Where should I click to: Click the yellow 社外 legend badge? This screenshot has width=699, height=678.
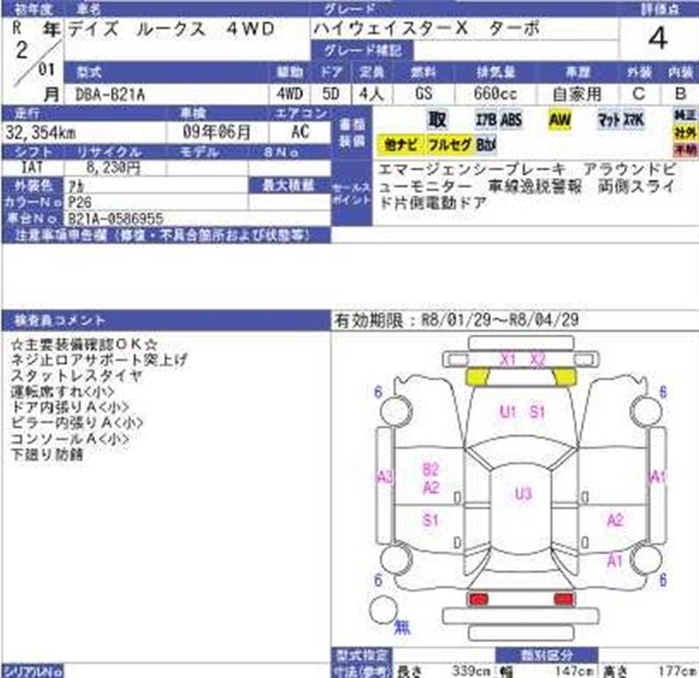point(685,133)
